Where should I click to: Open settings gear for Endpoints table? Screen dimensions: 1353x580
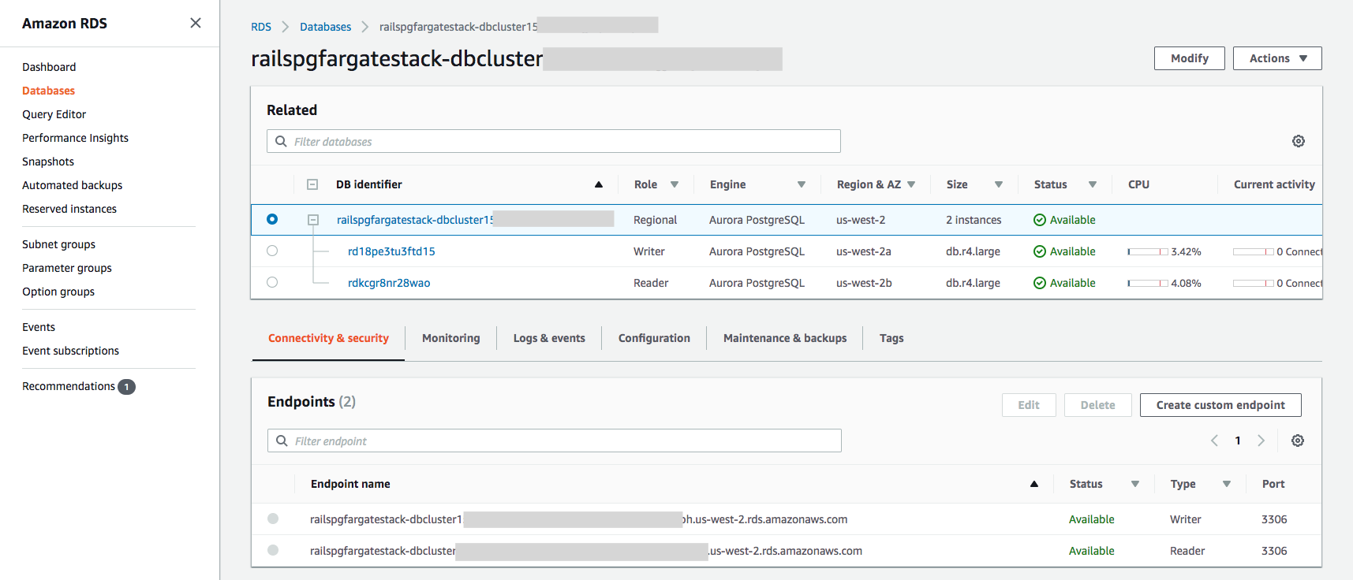coord(1298,441)
